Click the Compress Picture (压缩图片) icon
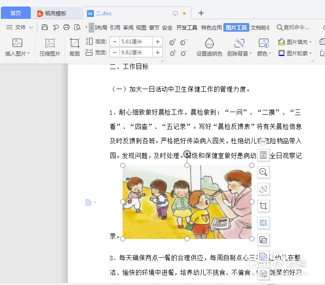Viewport: 325px width, 285px height. point(50,43)
